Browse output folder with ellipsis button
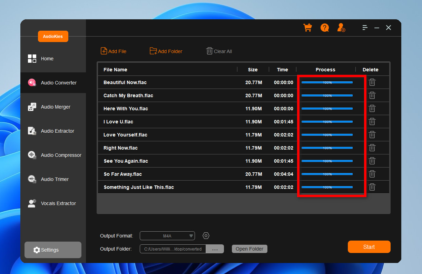This screenshot has width=422, height=274. [x=215, y=249]
